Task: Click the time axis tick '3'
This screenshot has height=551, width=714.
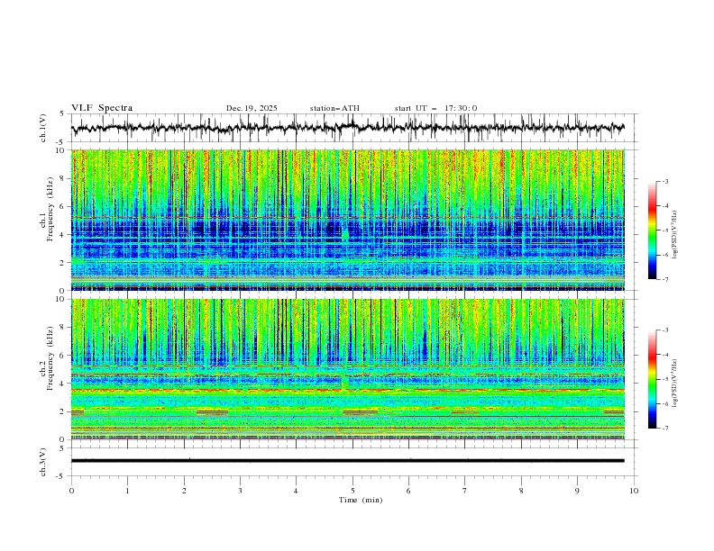Action: tap(240, 491)
